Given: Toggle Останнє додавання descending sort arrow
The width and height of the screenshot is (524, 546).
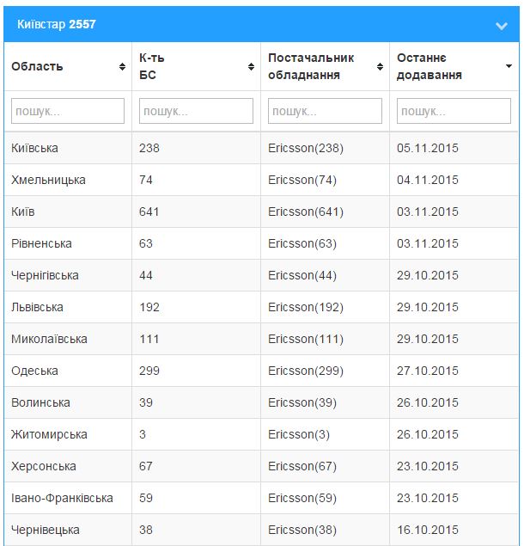Looking at the screenshot, I should pyautogui.click(x=509, y=66).
